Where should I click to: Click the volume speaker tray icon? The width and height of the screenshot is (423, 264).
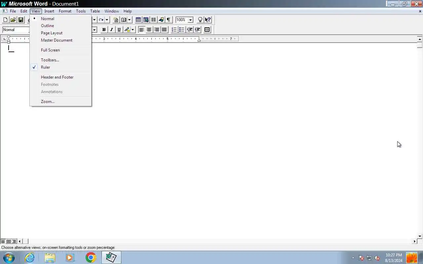coord(377,258)
